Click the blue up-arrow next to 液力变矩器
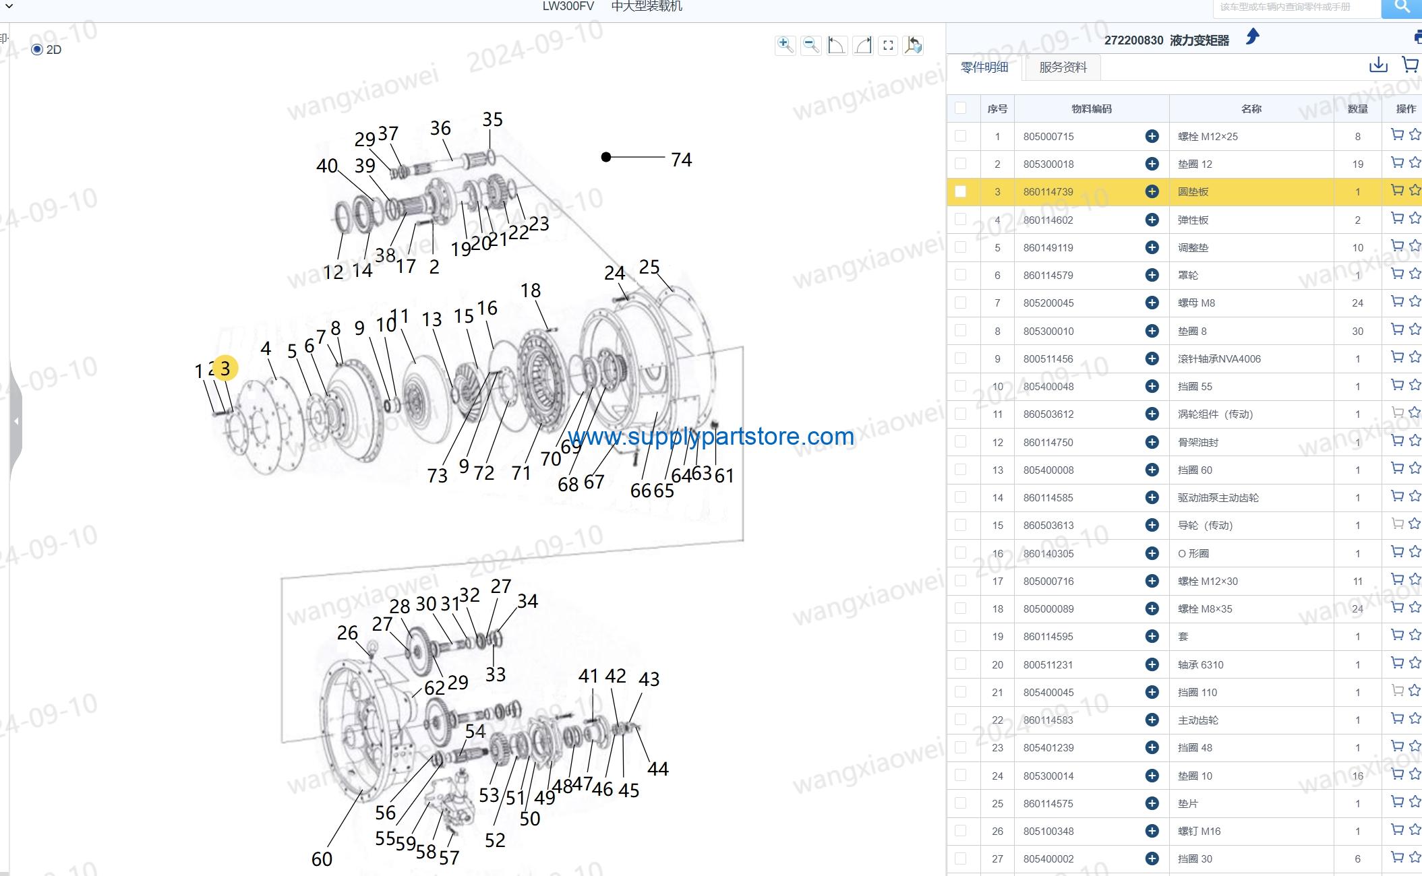1422x876 pixels. pyautogui.click(x=1252, y=36)
